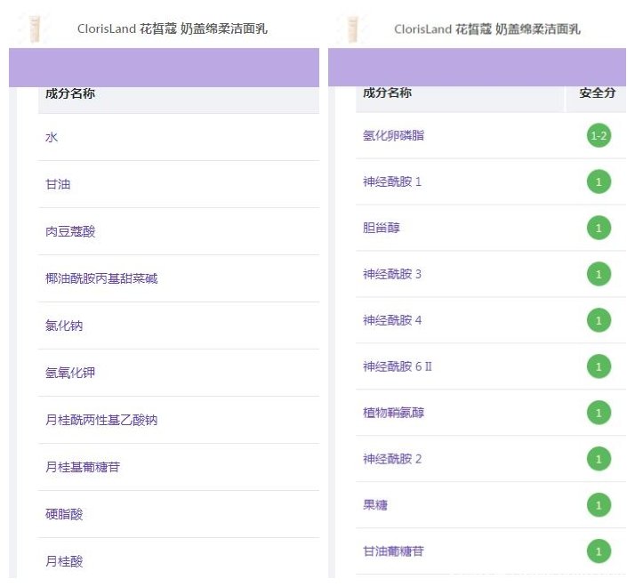Open the 甘油 ingredient link
The image size is (635, 587).
tap(58, 185)
